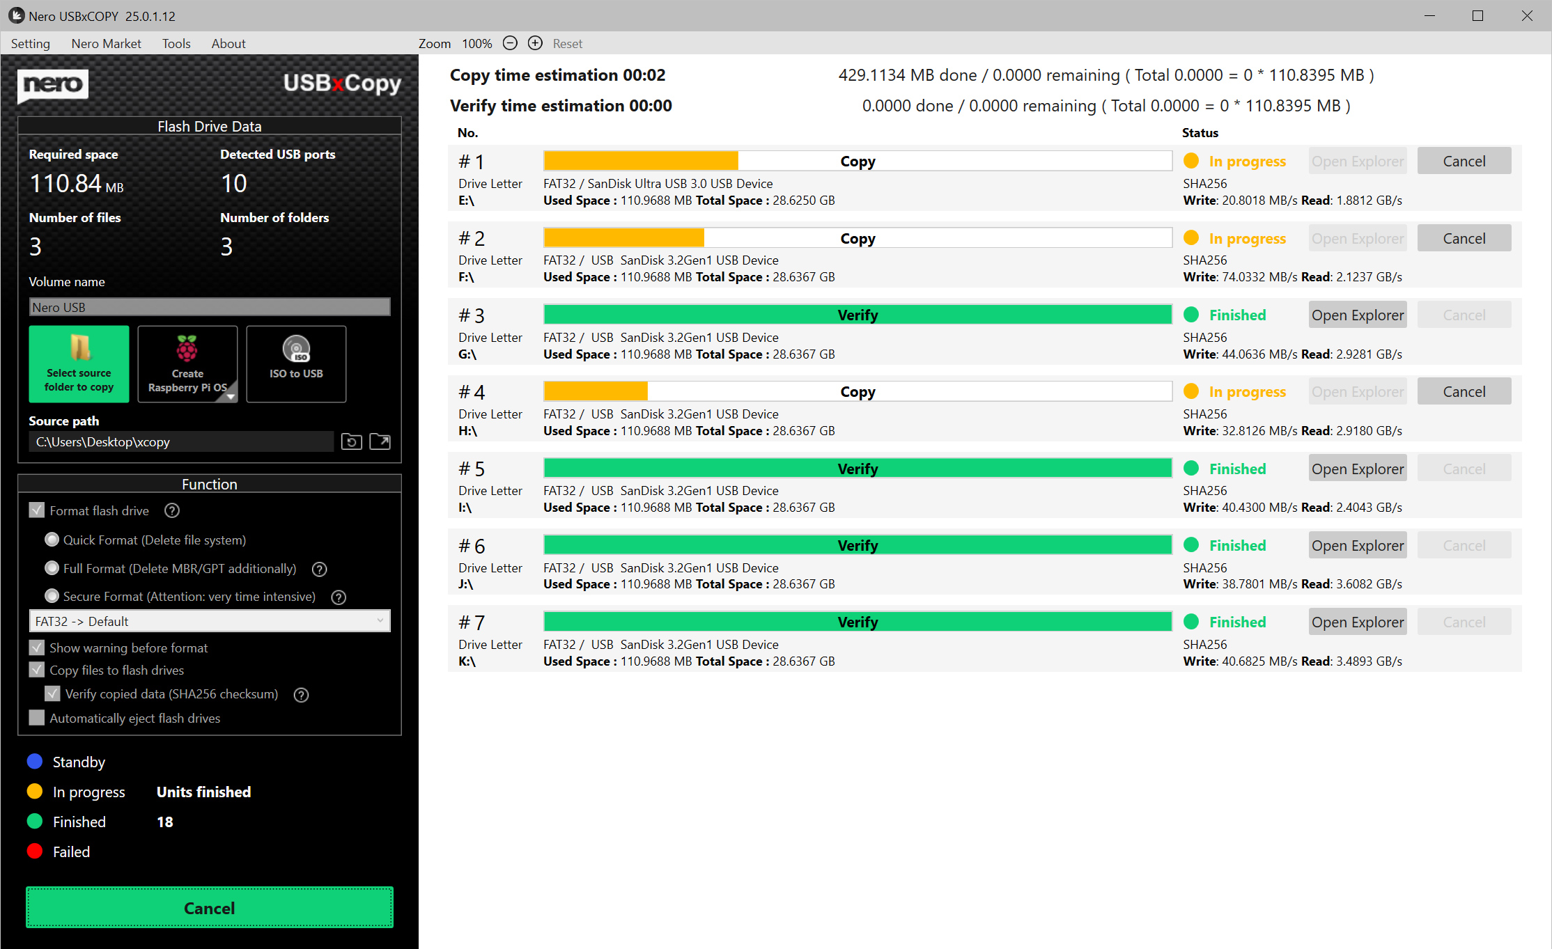Select Secure Format radio option
1552x949 pixels.
click(x=52, y=596)
